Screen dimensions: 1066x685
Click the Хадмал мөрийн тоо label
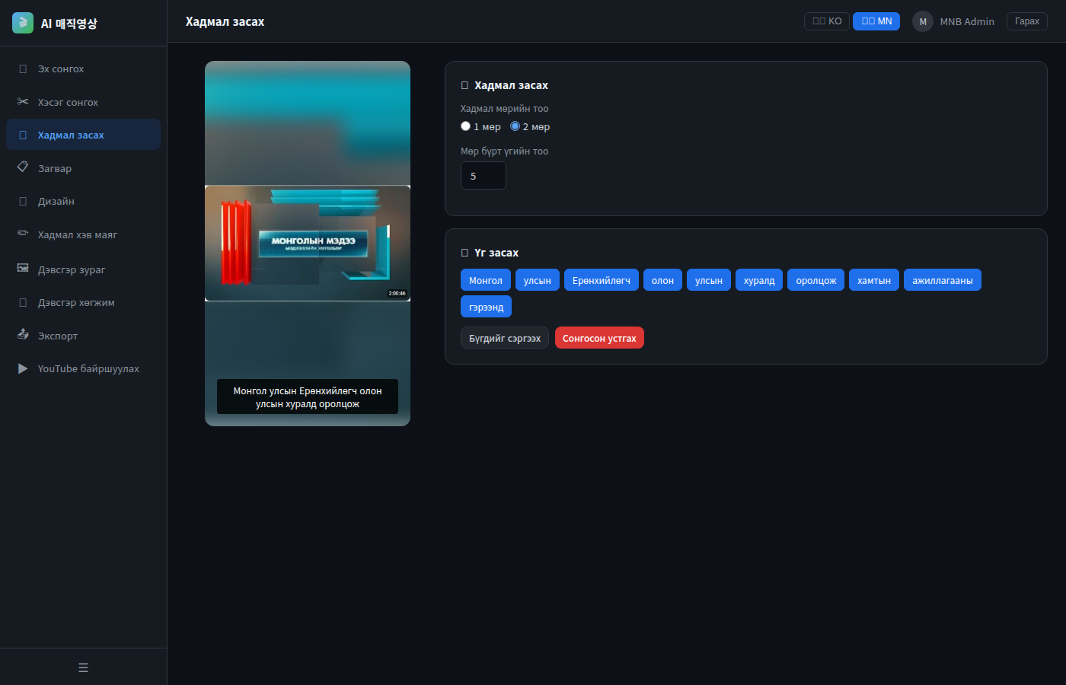point(504,109)
